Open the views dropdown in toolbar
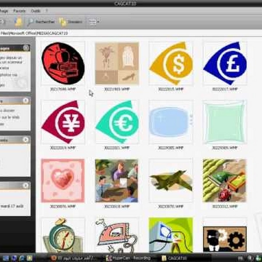The image size is (262, 262). 94,22
